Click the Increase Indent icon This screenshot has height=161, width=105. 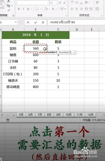pos(91,9)
